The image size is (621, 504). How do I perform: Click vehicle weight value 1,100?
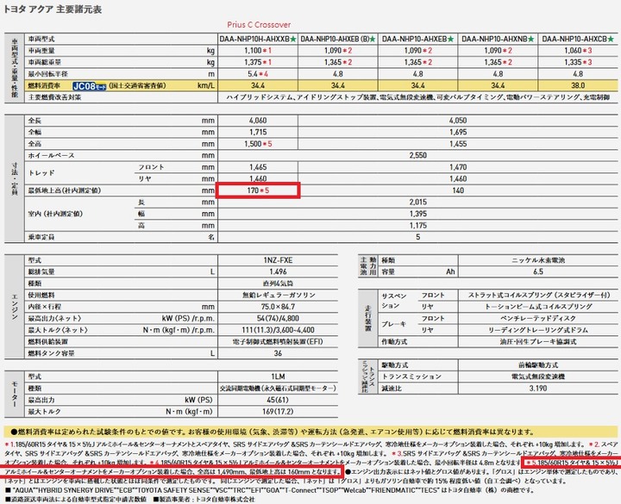(253, 51)
